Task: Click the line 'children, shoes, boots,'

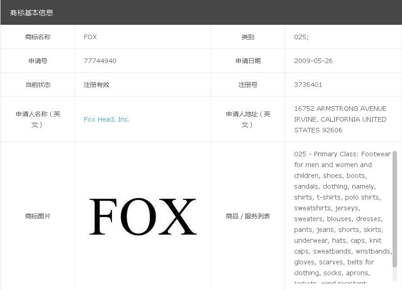Action: [x=331, y=176]
